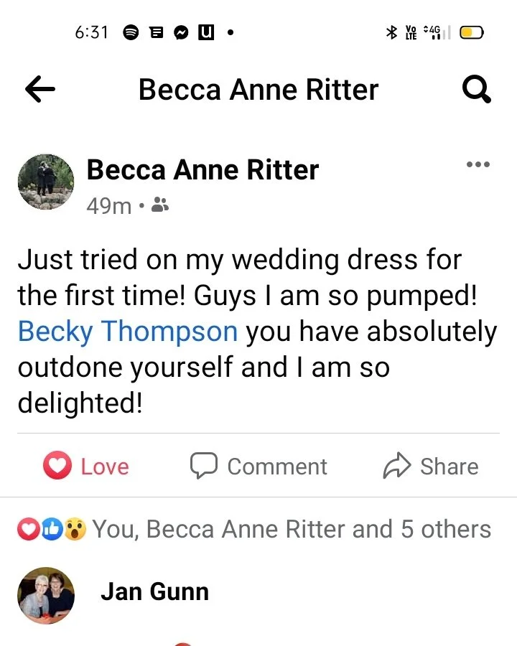
Task: Tap the Bluetooth status icon
Action: pos(391,32)
